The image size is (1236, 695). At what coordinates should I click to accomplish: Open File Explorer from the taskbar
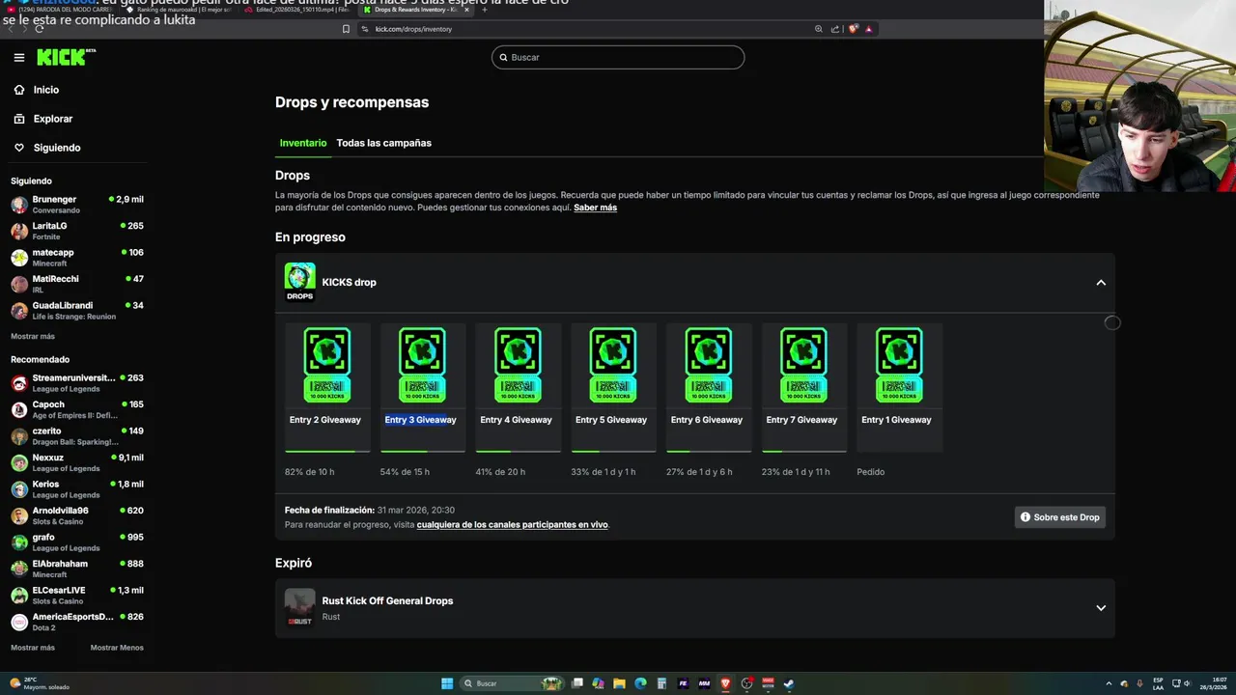click(619, 683)
